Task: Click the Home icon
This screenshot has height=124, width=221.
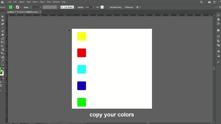Action: (2, 2)
